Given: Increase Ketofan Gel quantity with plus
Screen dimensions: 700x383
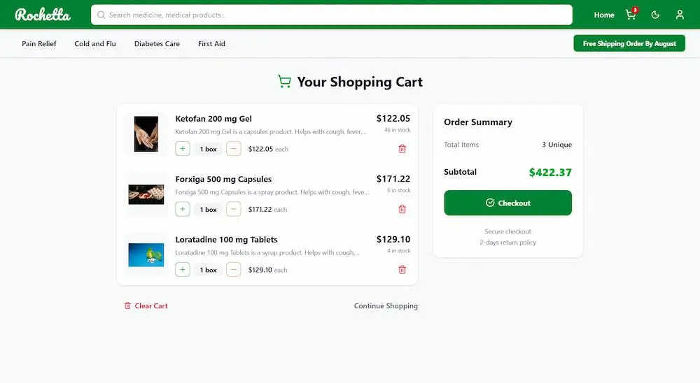Looking at the screenshot, I should pos(183,149).
